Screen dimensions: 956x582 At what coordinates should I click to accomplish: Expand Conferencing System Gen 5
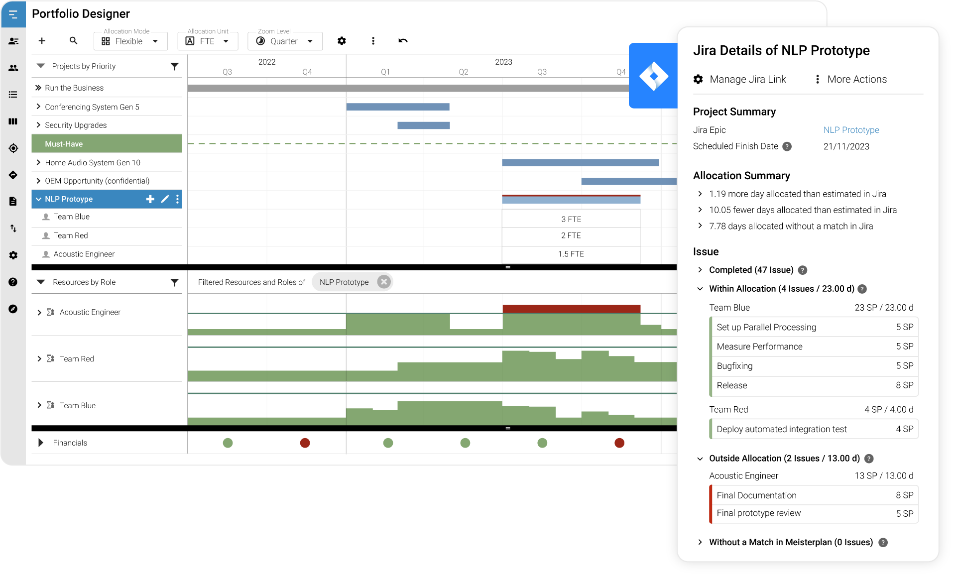(38, 107)
